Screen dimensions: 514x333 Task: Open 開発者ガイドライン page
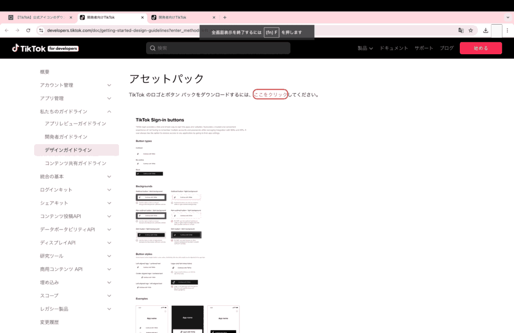(x=66, y=137)
